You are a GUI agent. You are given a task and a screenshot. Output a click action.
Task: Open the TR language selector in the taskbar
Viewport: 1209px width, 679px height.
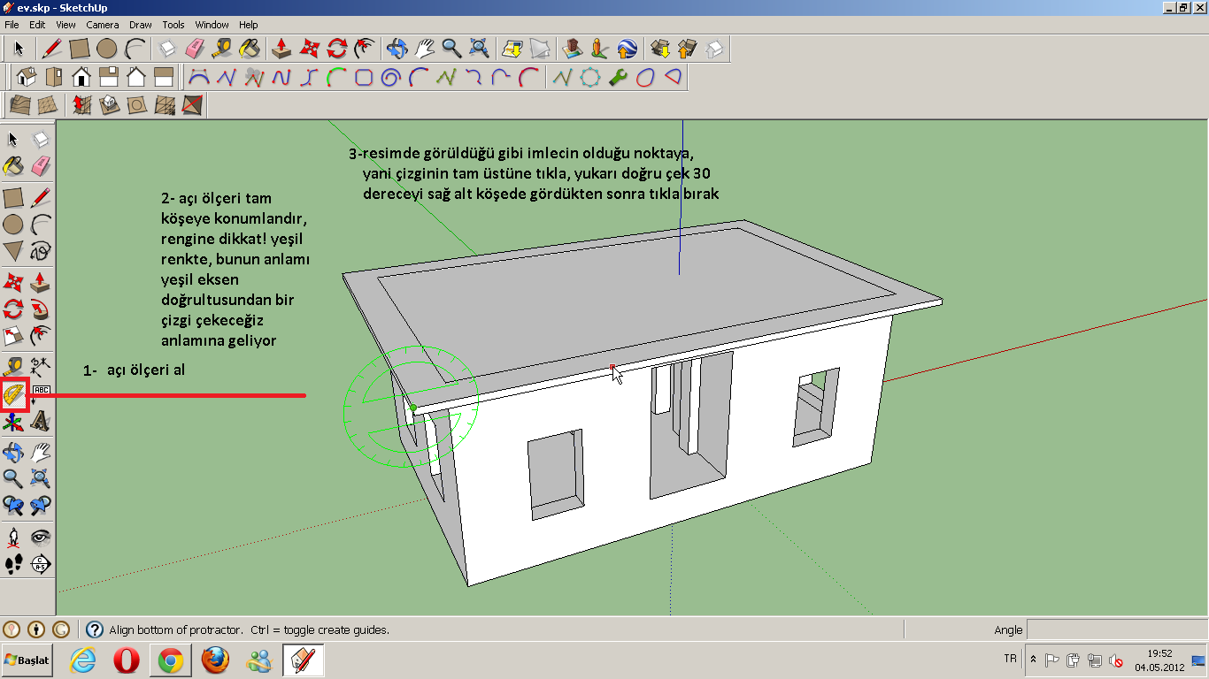pyautogui.click(x=1010, y=660)
